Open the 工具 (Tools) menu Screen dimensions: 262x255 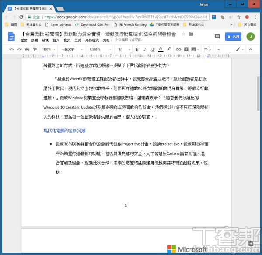tap(78, 41)
